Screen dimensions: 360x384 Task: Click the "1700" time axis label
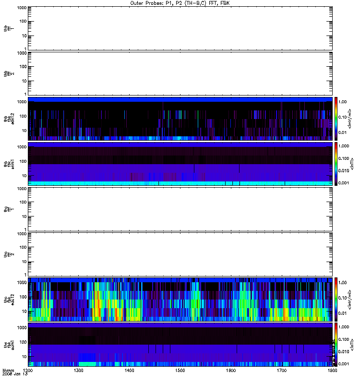282,370
